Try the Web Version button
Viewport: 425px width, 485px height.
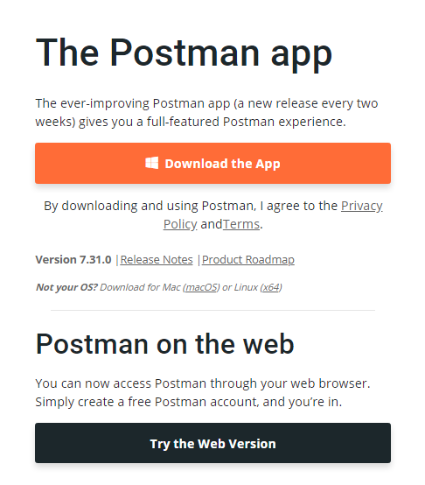point(212,443)
